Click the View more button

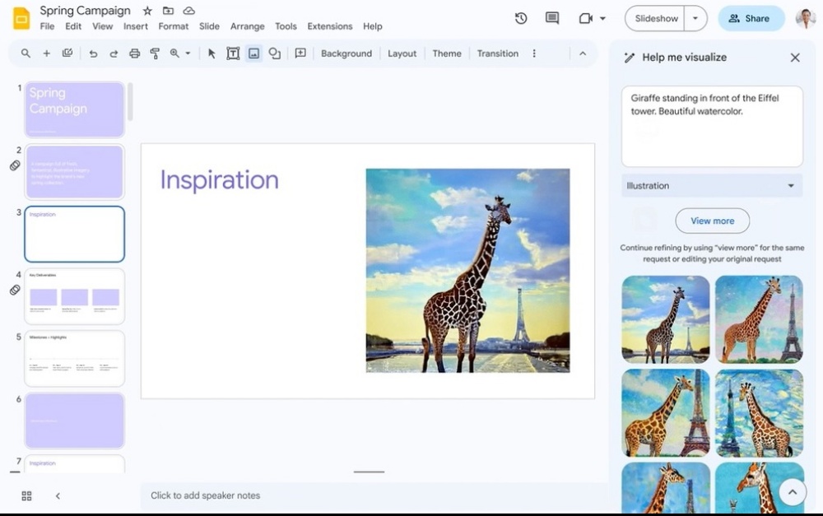[x=712, y=221]
